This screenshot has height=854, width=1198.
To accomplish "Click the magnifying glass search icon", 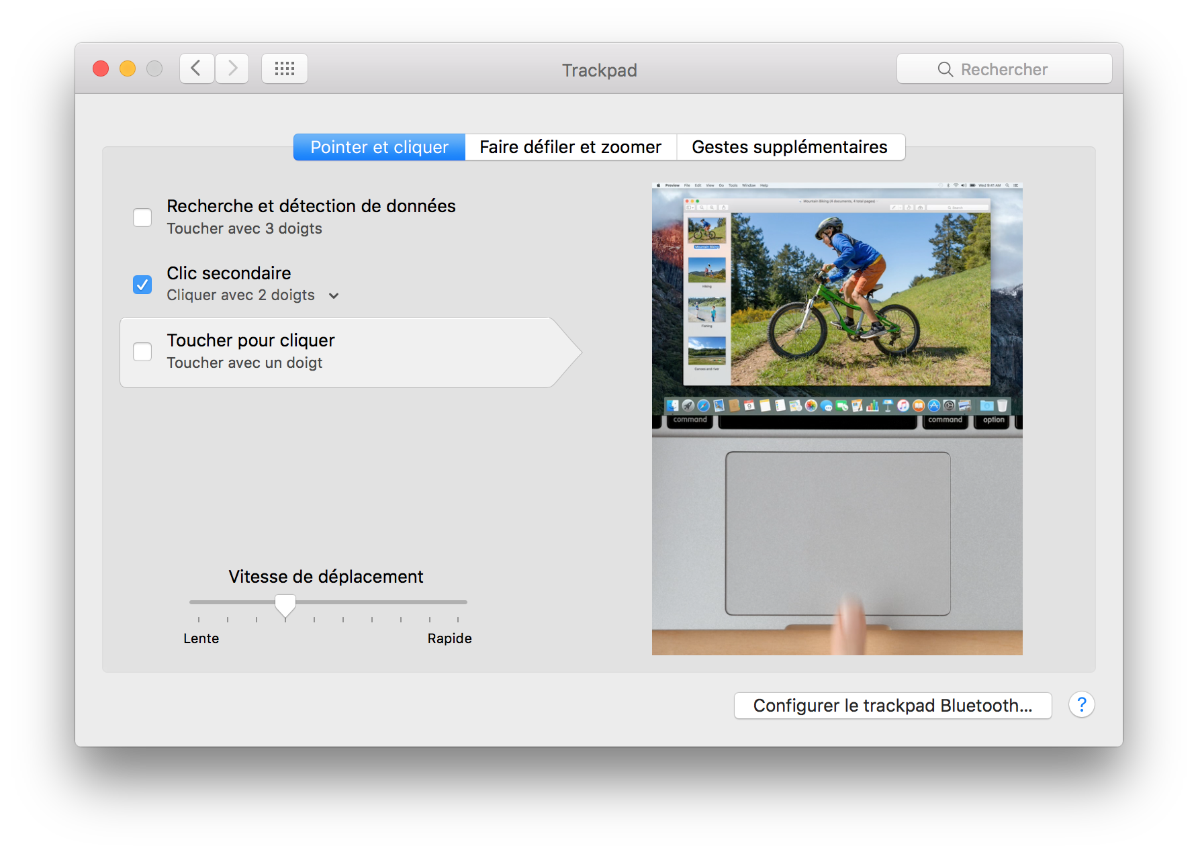I will 946,69.
